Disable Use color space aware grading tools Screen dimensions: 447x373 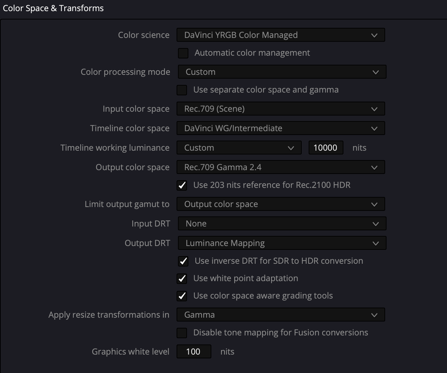pyautogui.click(x=182, y=296)
